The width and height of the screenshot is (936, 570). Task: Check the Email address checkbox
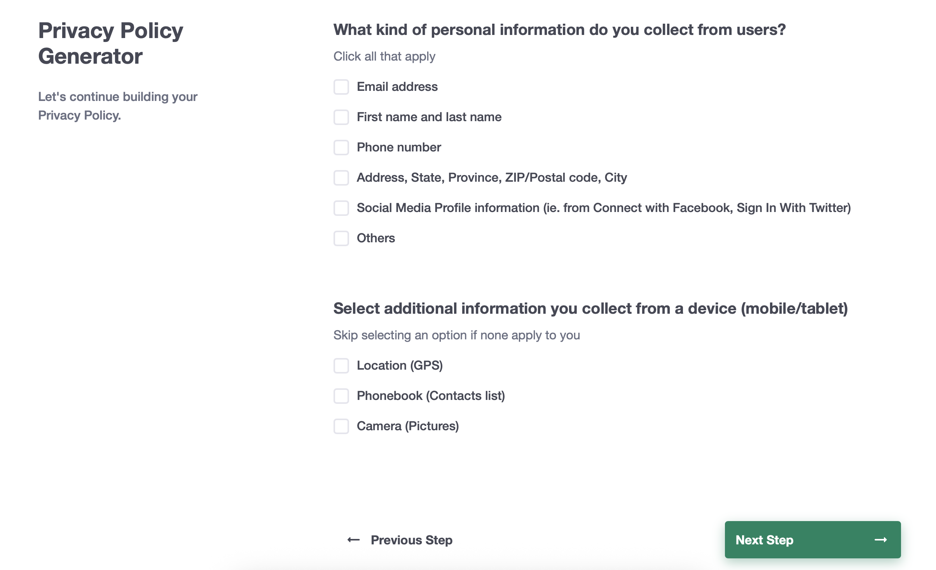tap(341, 87)
